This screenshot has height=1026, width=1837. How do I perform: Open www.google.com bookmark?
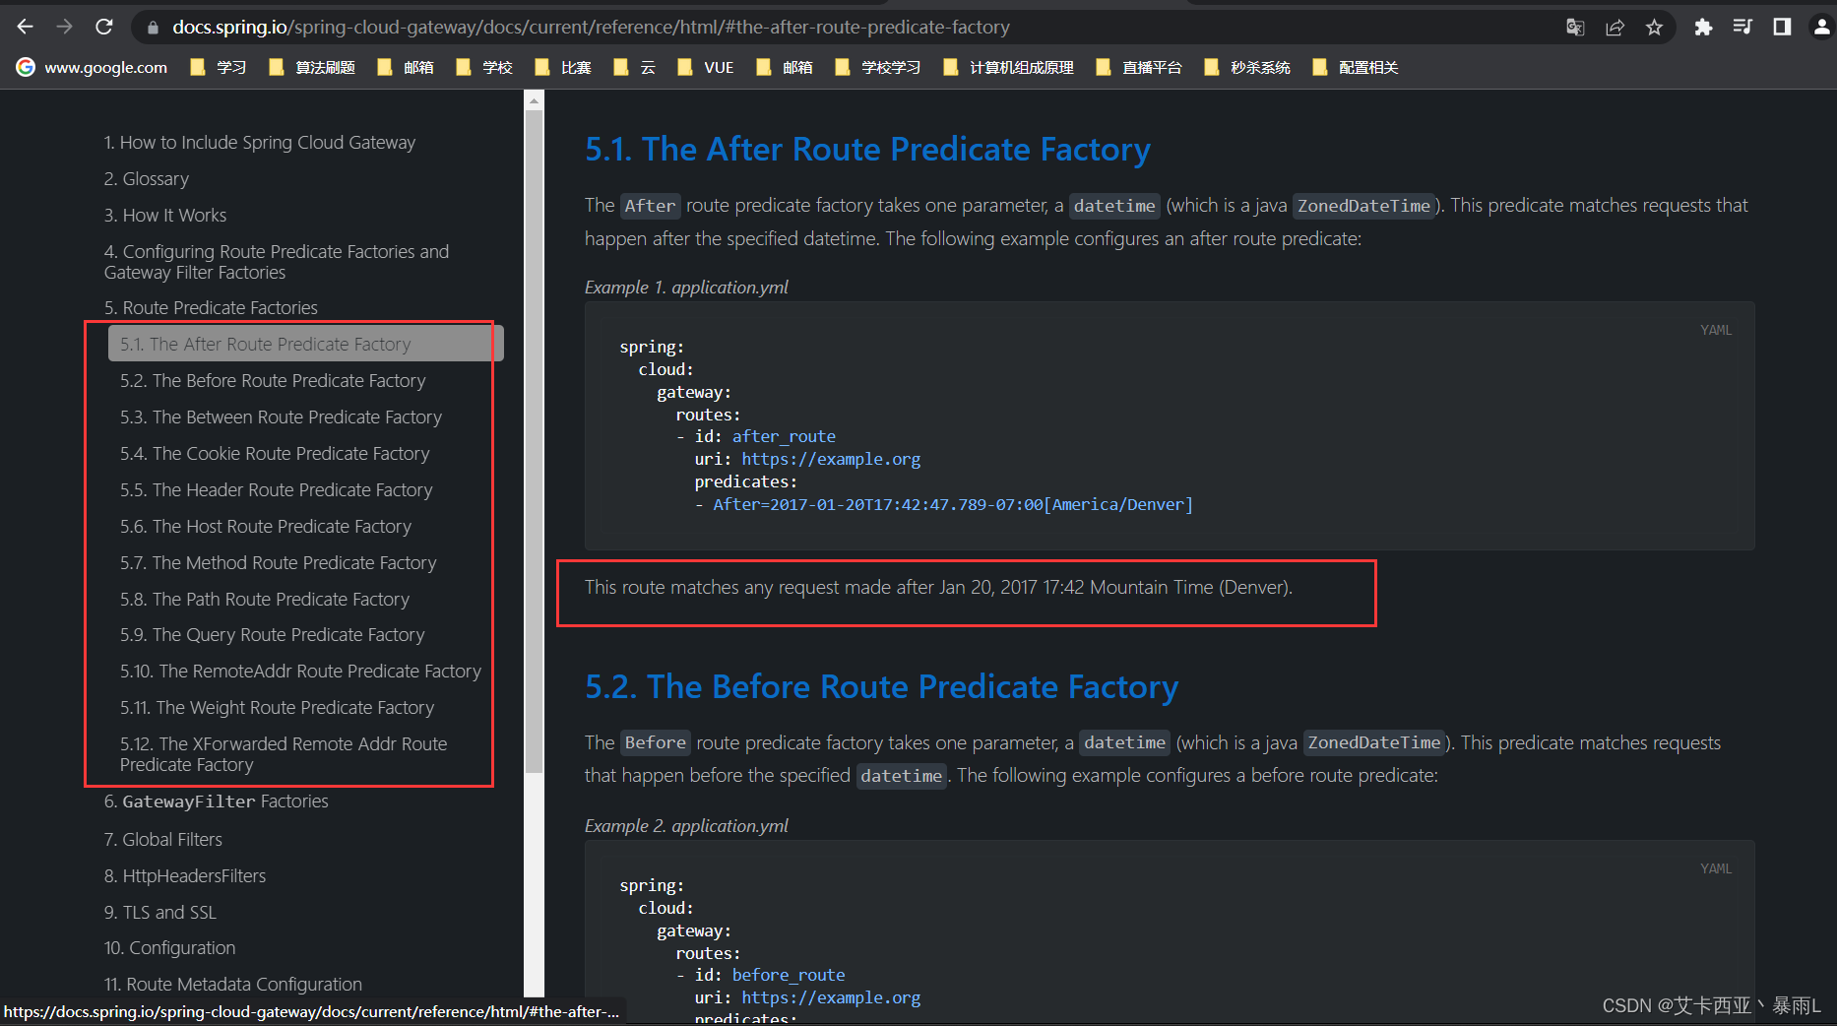click(x=93, y=67)
